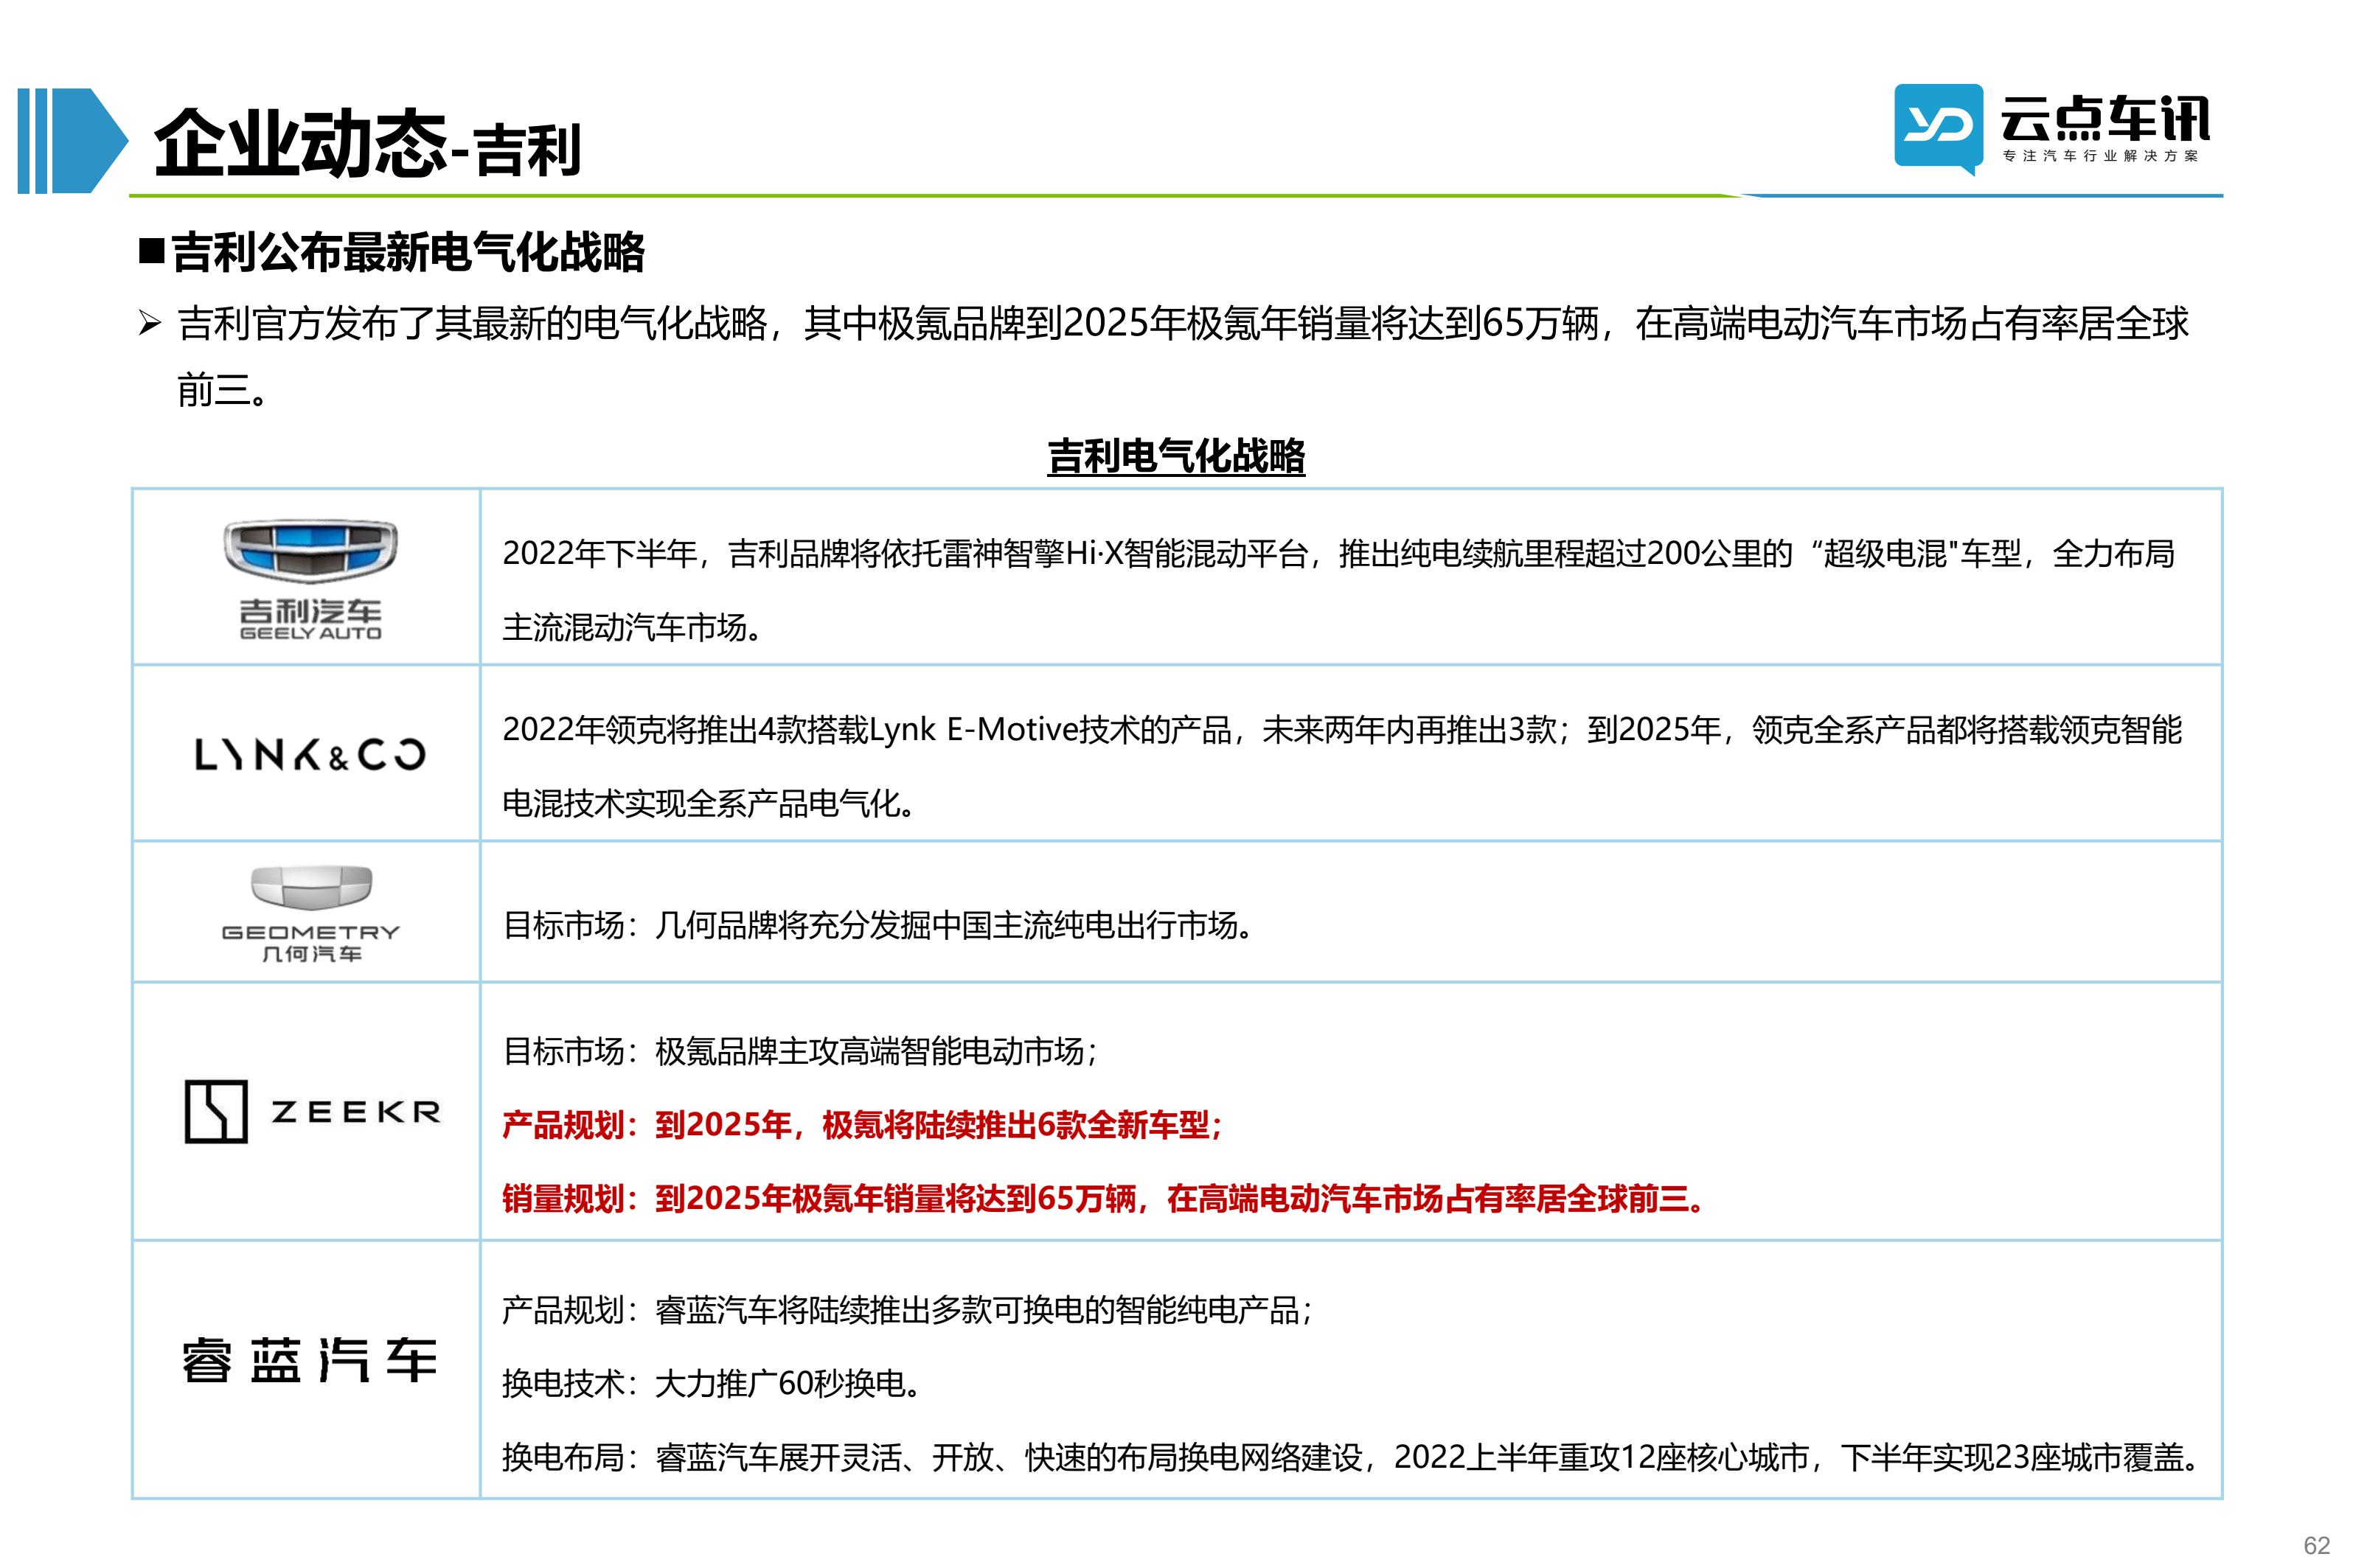This screenshot has width=2353, height=1568.
Task: Click the line mentioning Lynk E-Motive技术
Action: click(x=1342, y=730)
